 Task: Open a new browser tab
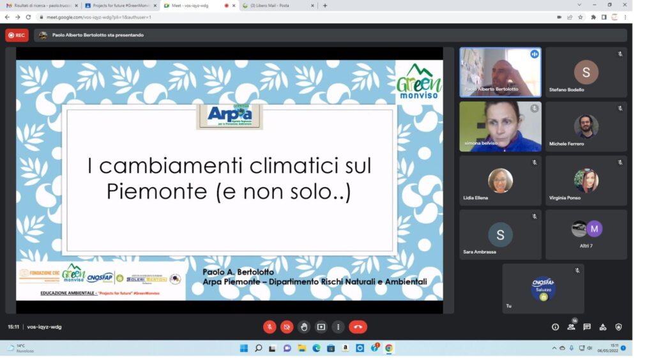pos(325,6)
